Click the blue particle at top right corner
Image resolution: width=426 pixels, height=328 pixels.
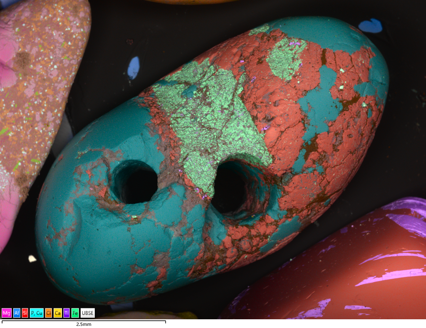[370, 26]
